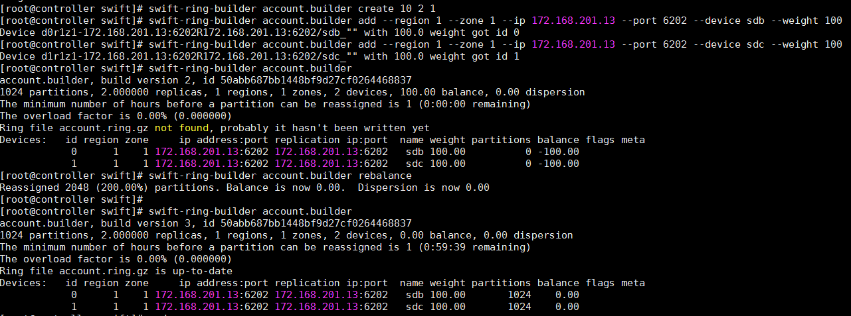Select the '-100.00' balance in the sdb row
The image size is (851, 316).
point(559,152)
